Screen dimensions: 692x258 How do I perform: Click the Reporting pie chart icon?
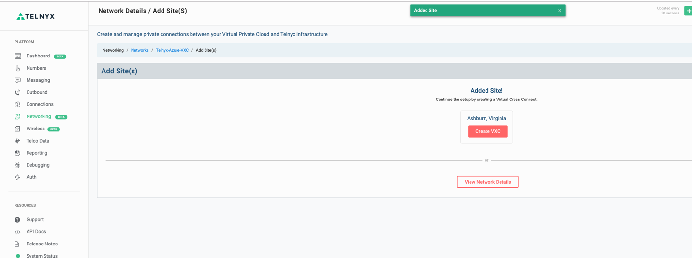[17, 153]
